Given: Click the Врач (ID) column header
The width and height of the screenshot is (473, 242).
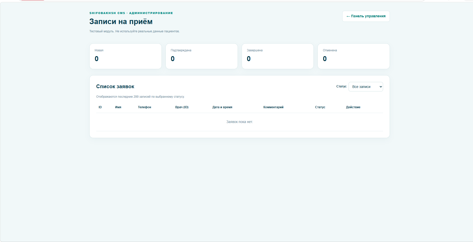Looking at the screenshot, I should [182, 107].
